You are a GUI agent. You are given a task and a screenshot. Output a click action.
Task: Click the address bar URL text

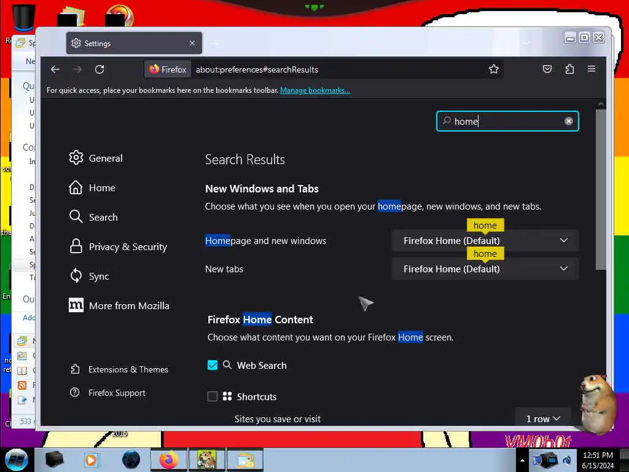pyautogui.click(x=257, y=69)
